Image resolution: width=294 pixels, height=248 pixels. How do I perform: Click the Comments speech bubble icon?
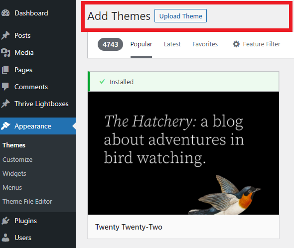point(5,87)
